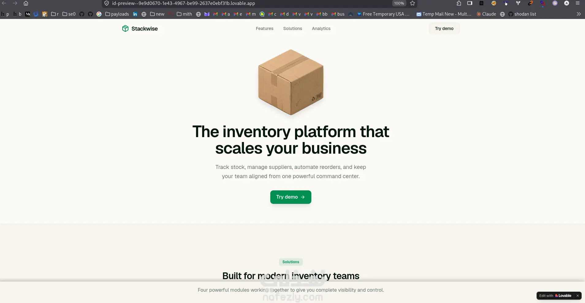Click the purple 'C' extension icon
Image resolution: width=585 pixels, height=303 pixels.
[555, 3]
